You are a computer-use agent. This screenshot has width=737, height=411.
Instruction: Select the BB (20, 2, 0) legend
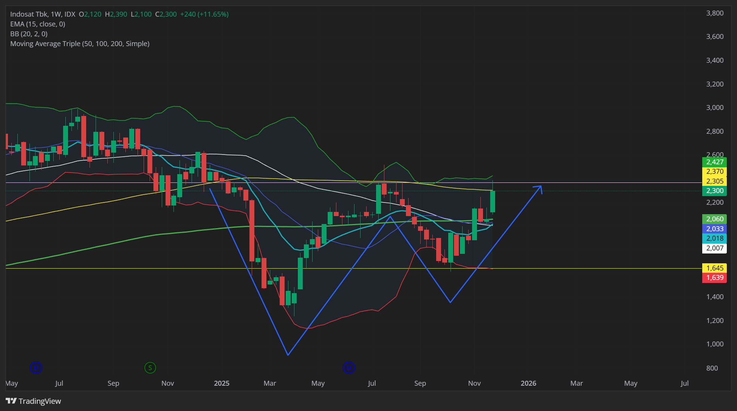click(x=29, y=34)
